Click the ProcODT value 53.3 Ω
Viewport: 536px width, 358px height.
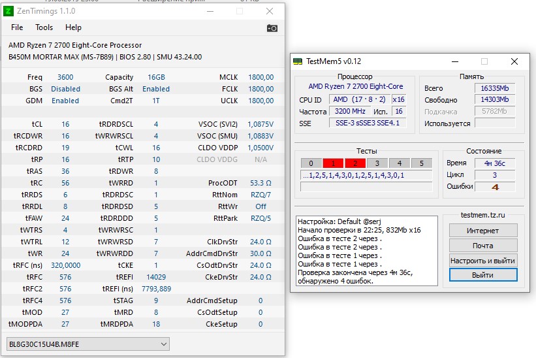[260, 183]
